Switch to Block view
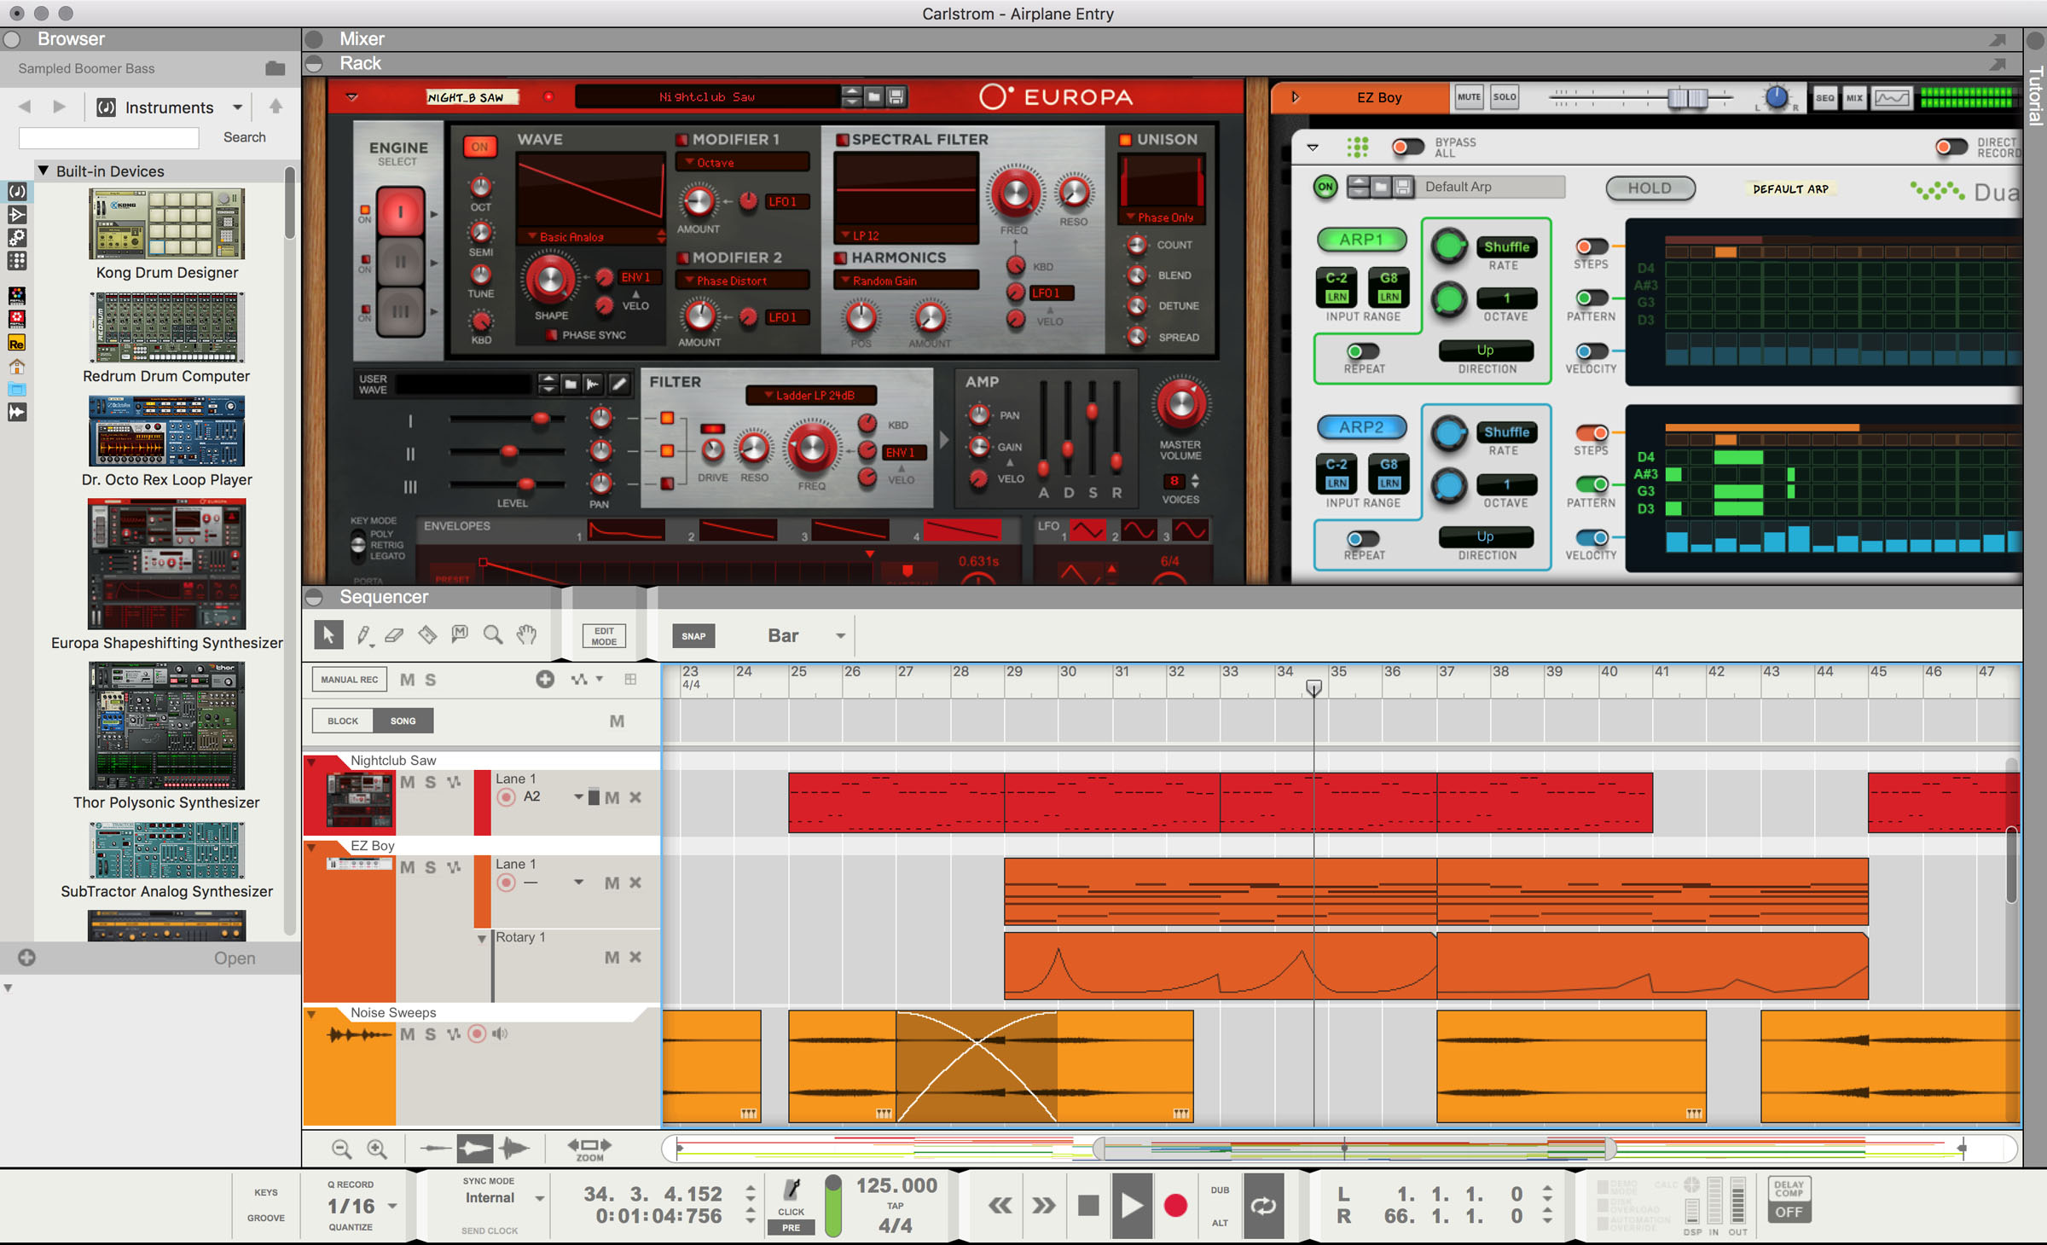Screen dimensions: 2047x1245 coord(343,721)
